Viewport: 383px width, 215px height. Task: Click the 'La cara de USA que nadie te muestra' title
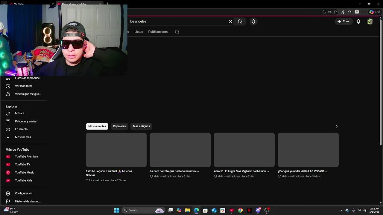click(x=174, y=171)
